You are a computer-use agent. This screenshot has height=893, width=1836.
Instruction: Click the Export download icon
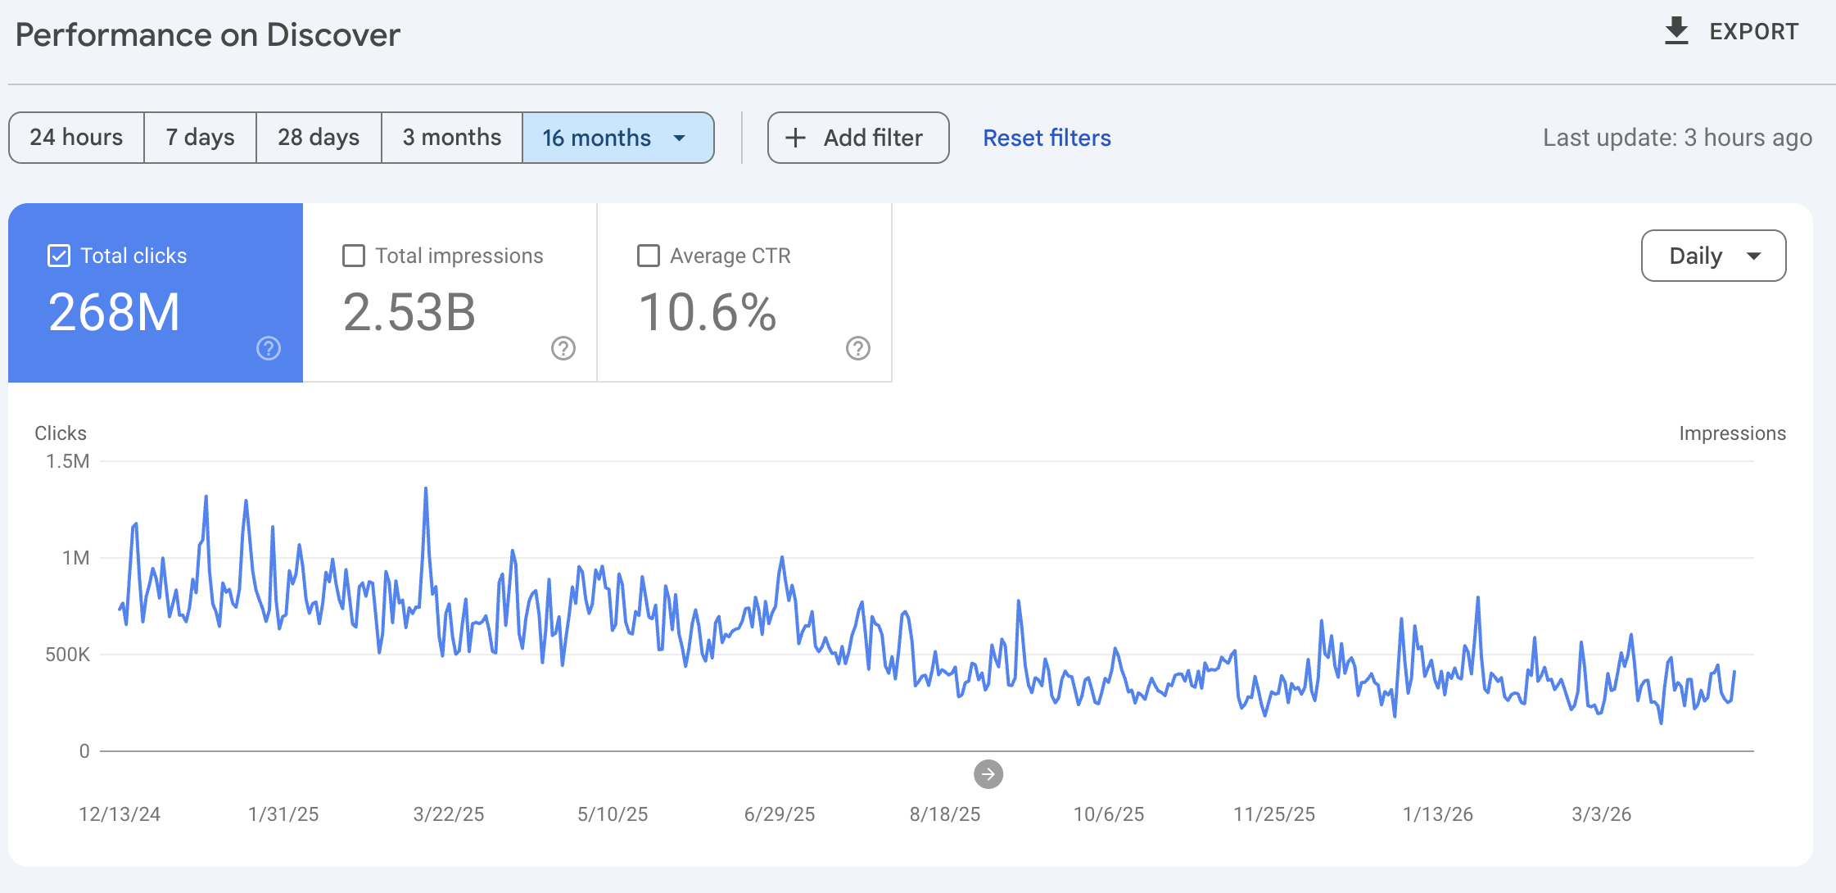pyautogui.click(x=1675, y=30)
